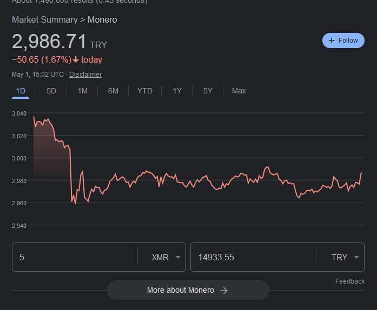Click the Feedback link
The width and height of the screenshot is (377, 310).
[350, 281]
